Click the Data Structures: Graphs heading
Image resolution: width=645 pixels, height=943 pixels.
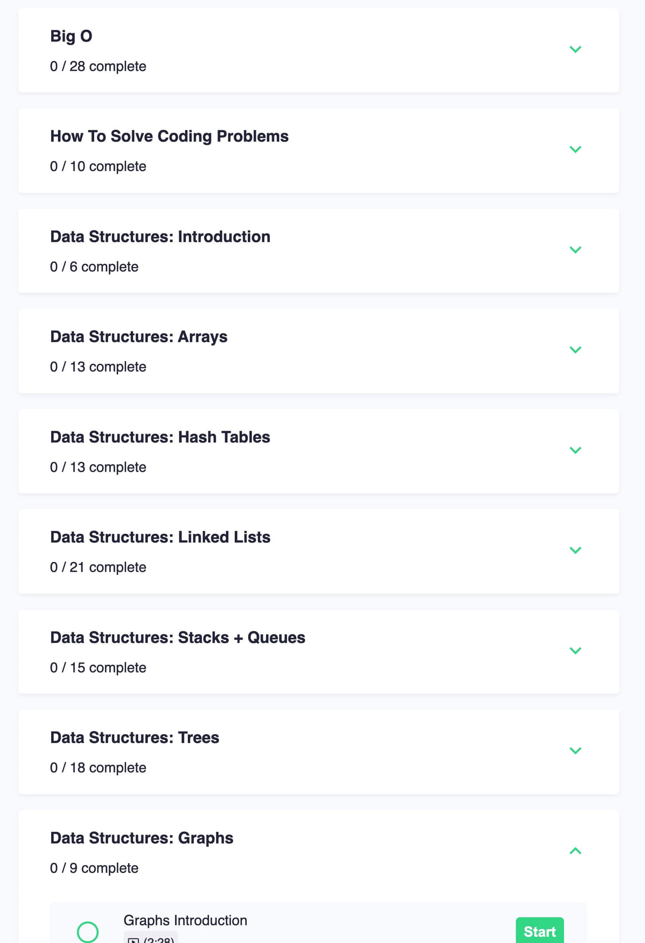[142, 838]
